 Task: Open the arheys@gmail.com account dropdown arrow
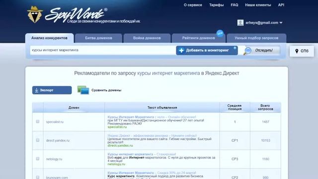pos(281,23)
